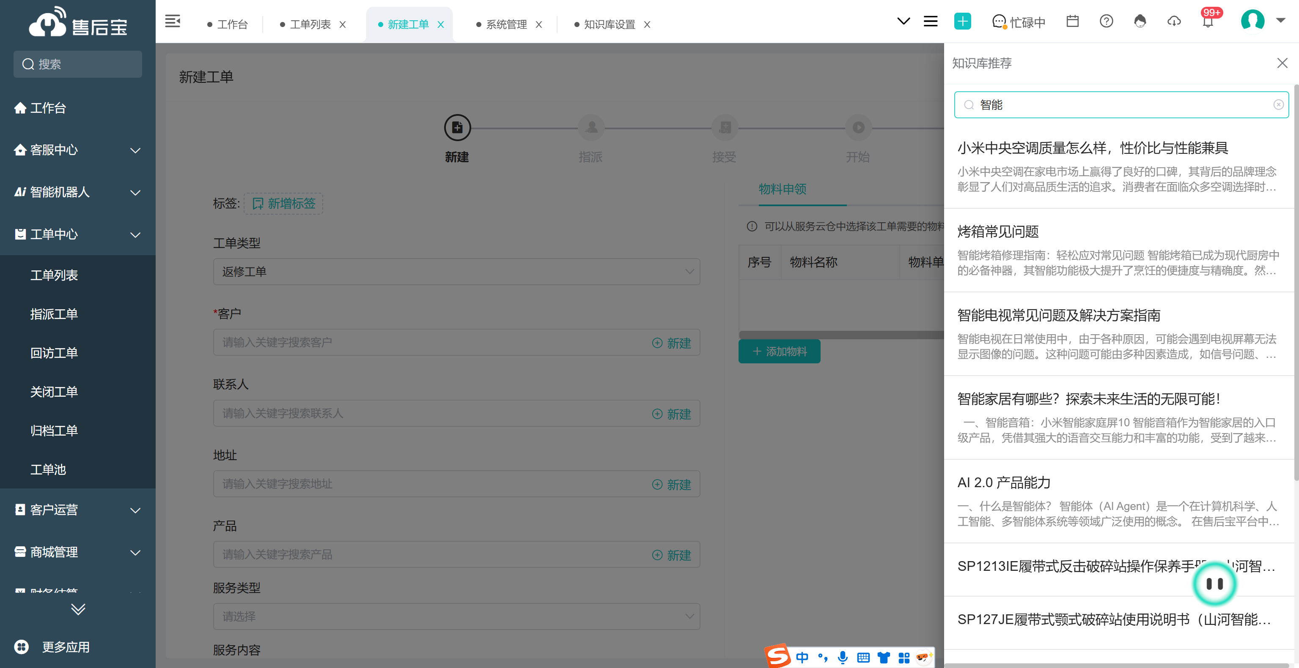Click the 新建 step icon
The height and width of the screenshot is (668, 1299).
click(457, 128)
